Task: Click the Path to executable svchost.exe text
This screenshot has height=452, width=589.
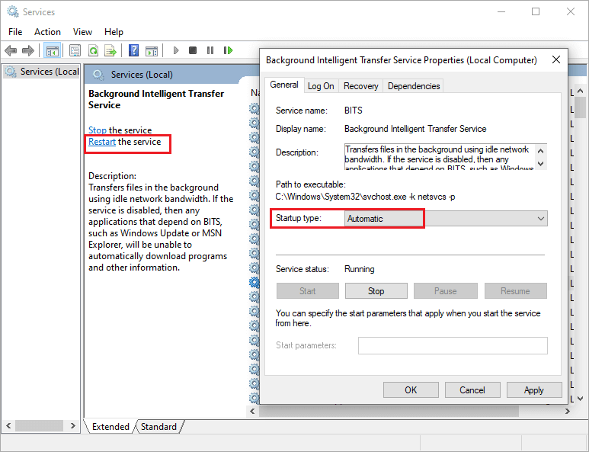Action: [365, 197]
